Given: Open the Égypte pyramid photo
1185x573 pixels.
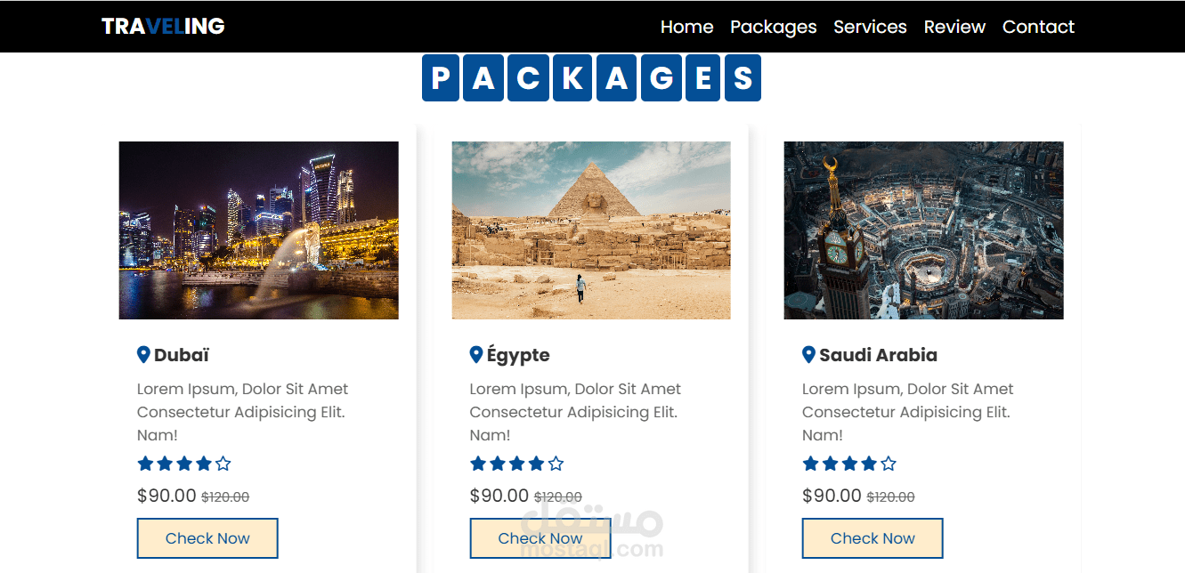Looking at the screenshot, I should (x=591, y=230).
